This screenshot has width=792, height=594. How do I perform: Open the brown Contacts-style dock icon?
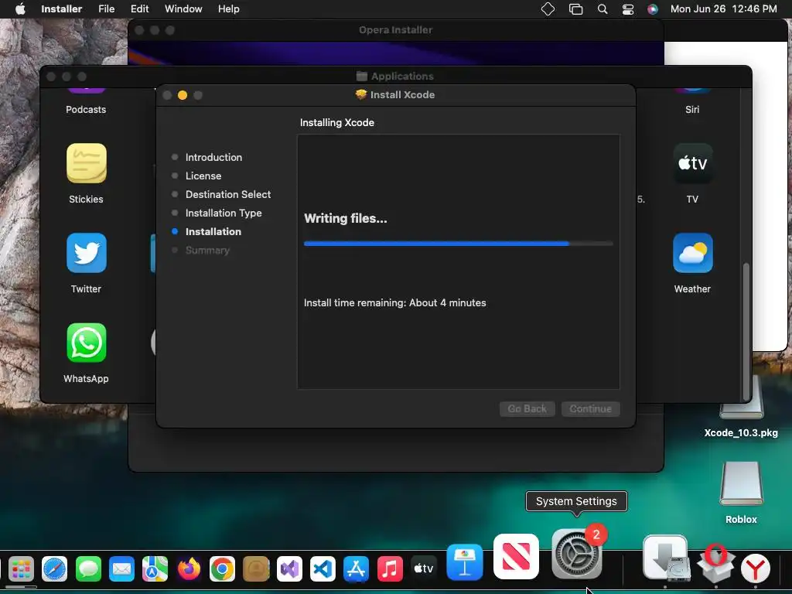click(x=256, y=570)
